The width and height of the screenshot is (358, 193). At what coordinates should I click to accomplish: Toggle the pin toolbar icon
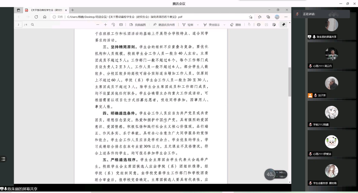pyautogui.click(x=283, y=25)
